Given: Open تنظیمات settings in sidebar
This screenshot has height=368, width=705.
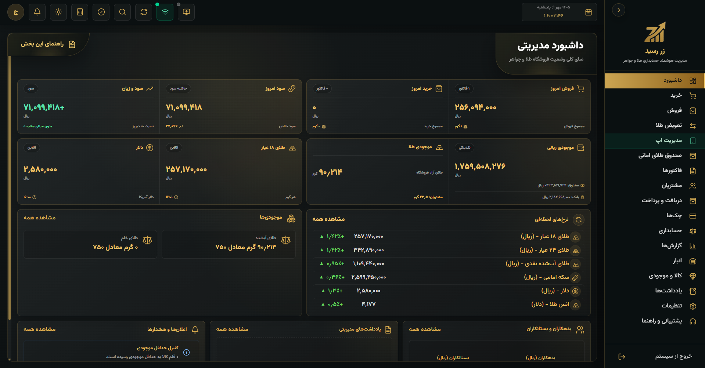Looking at the screenshot, I should tap(655, 306).
